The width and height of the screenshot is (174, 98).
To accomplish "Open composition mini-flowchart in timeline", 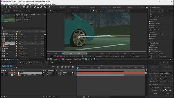I will pyautogui.click(x=54, y=67).
